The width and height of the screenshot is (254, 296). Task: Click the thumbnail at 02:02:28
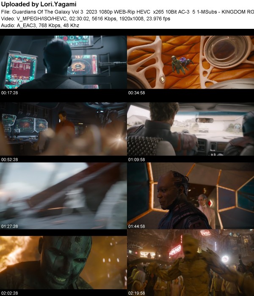pos(63,262)
